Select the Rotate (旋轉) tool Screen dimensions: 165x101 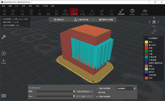point(48,12)
